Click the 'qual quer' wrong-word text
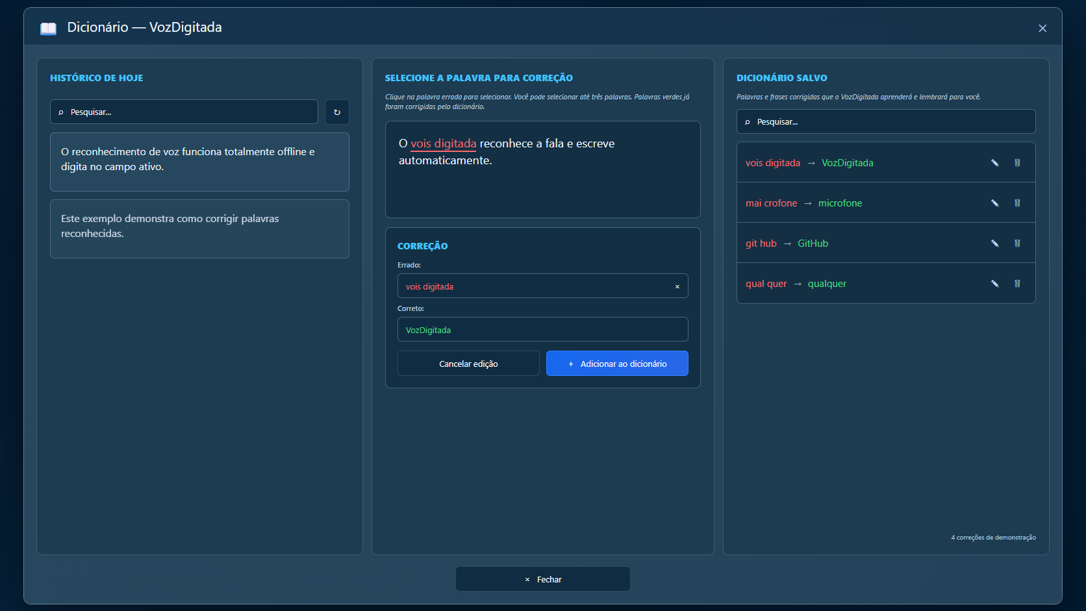Image resolution: width=1086 pixels, height=611 pixels. coord(766,284)
